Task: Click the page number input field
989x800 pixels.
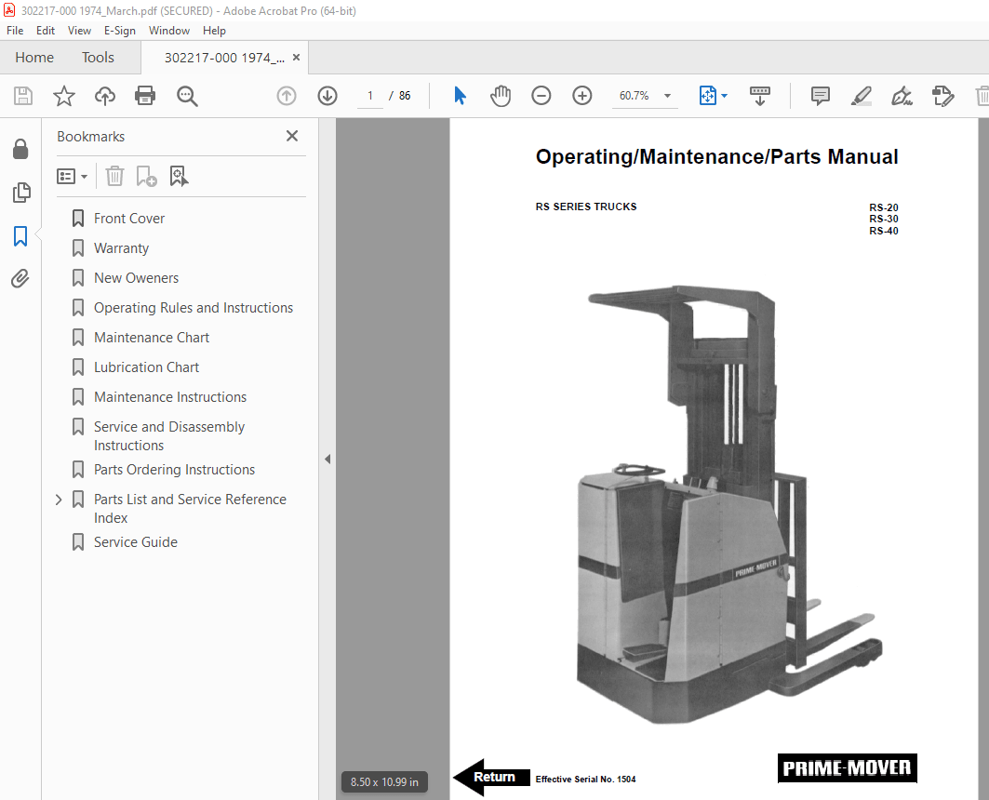Action: pyautogui.click(x=369, y=96)
